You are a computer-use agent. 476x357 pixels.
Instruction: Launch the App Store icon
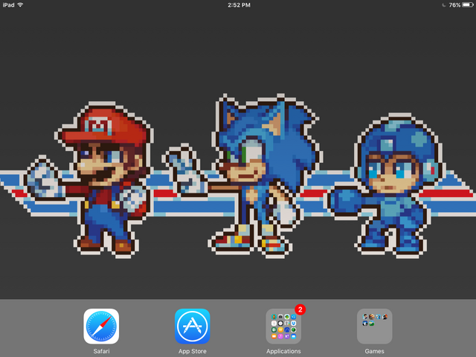[x=193, y=327]
